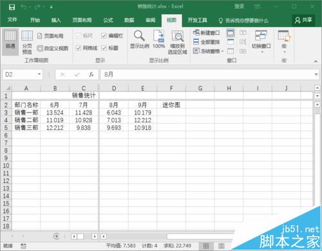
Task: Click the cancel X formula icon
Action: coord(62,75)
